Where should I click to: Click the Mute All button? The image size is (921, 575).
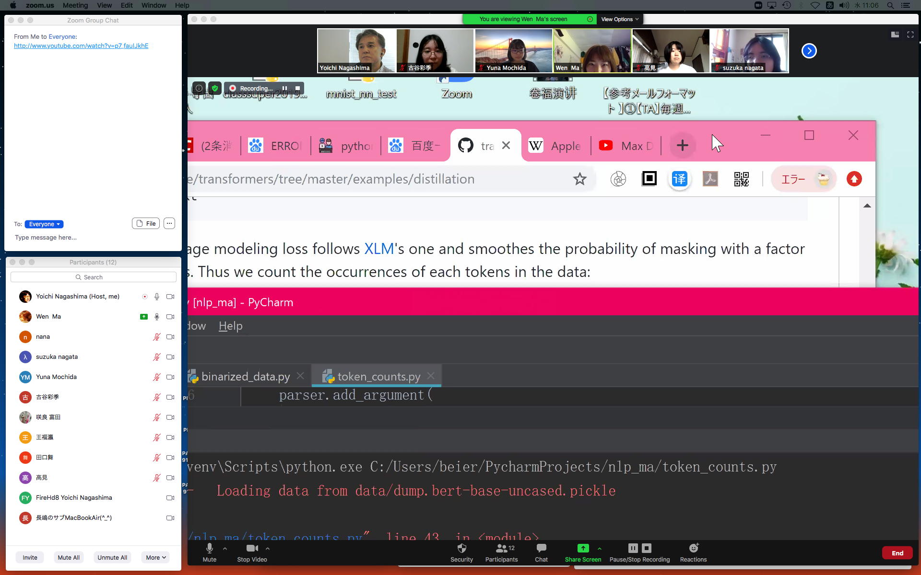click(x=69, y=557)
